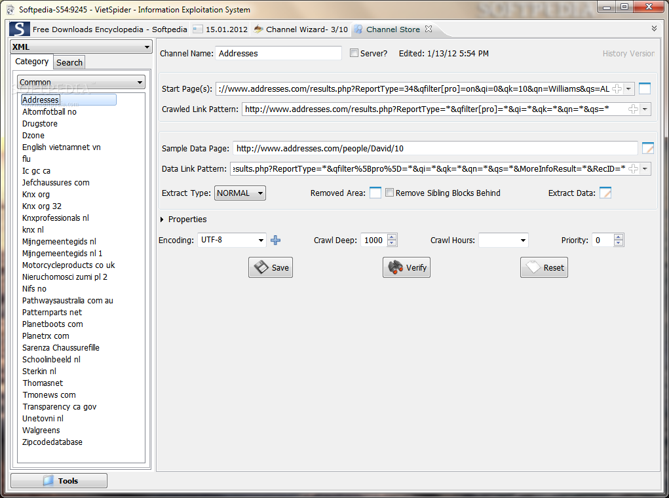Click the Save button
The width and height of the screenshot is (669, 498).
[x=271, y=267]
